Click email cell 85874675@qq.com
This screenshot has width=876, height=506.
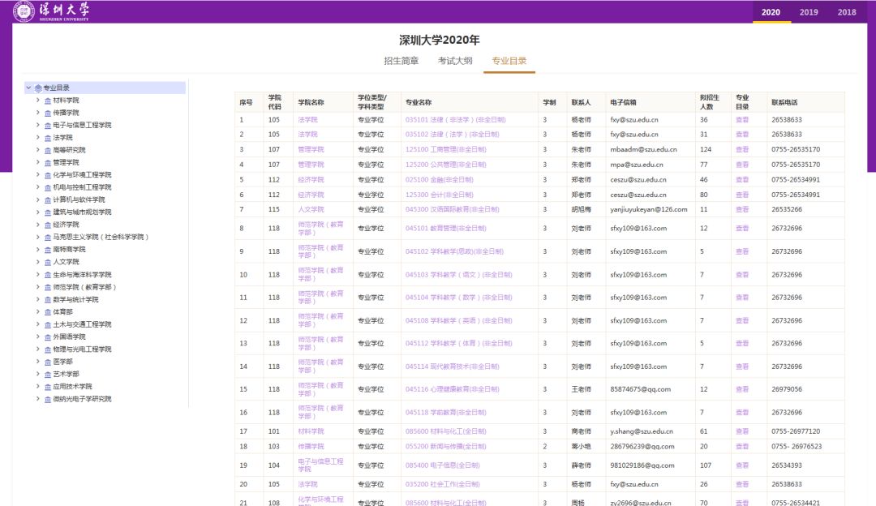[x=640, y=389]
